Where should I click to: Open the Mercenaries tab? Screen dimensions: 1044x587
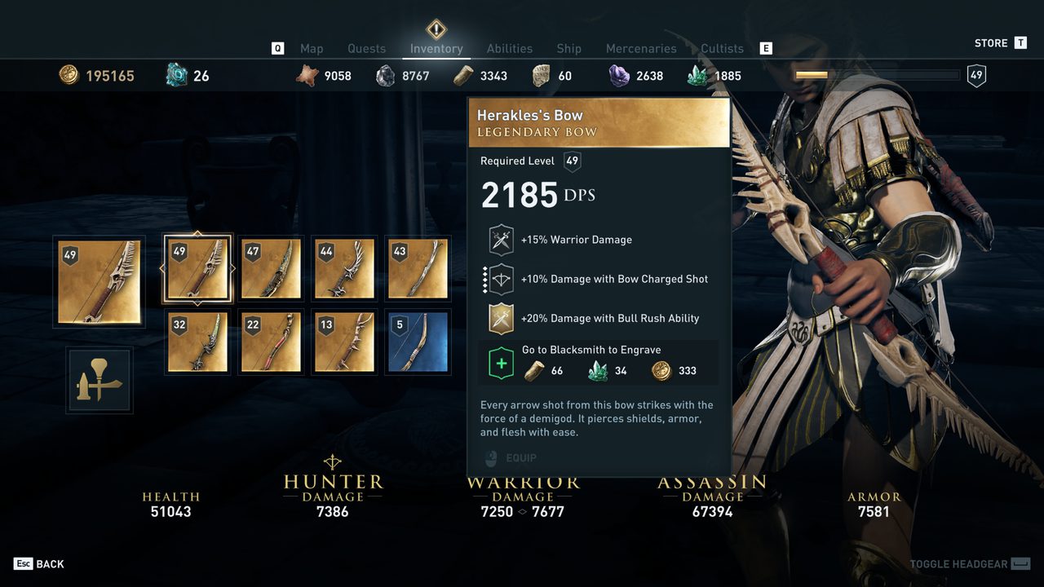641,49
